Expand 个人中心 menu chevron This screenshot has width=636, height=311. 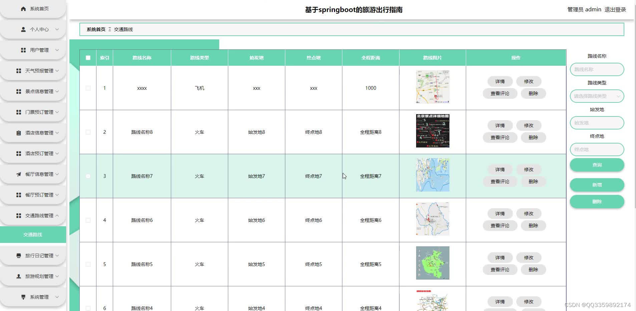tap(57, 29)
